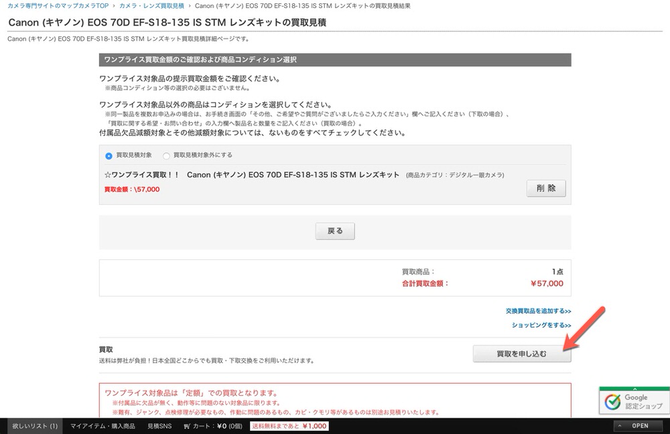Click the 戻る button
The height and width of the screenshot is (434, 670).
pyautogui.click(x=335, y=231)
